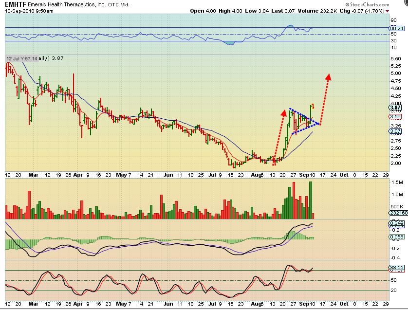Image resolution: width=408 pixels, height=310 pixels.
Task: Click the blue 3.07 moving average label
Action: pyautogui.click(x=395, y=131)
